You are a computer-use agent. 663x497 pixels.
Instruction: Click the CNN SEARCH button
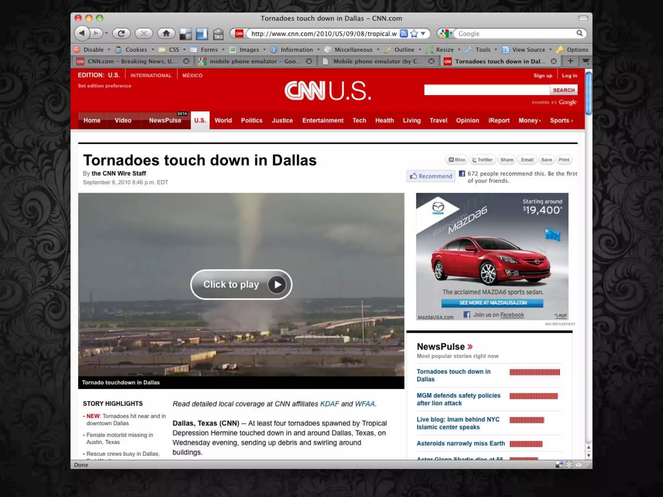(x=564, y=90)
